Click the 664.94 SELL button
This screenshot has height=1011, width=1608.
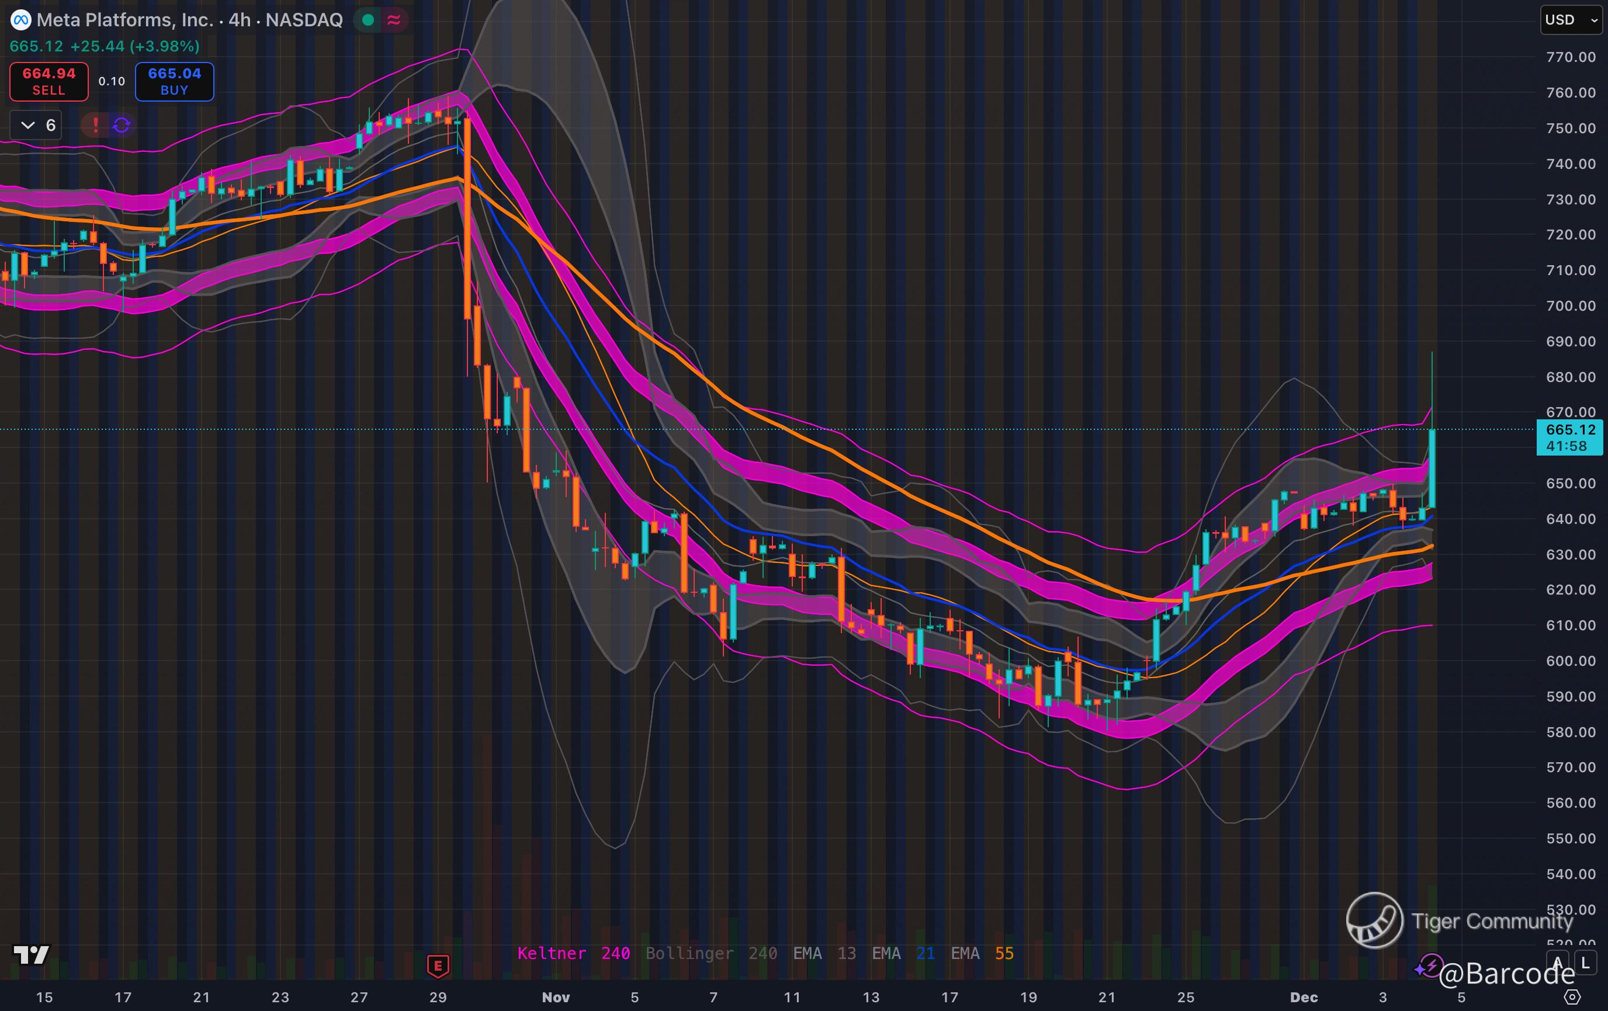[48, 81]
